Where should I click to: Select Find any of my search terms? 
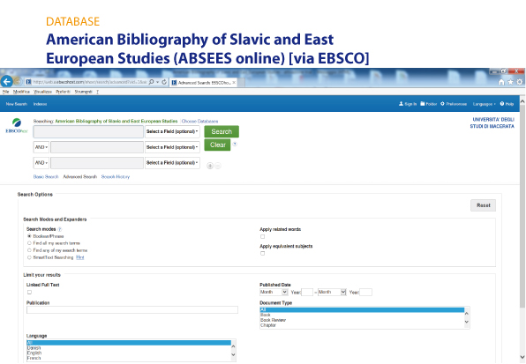[29, 250]
